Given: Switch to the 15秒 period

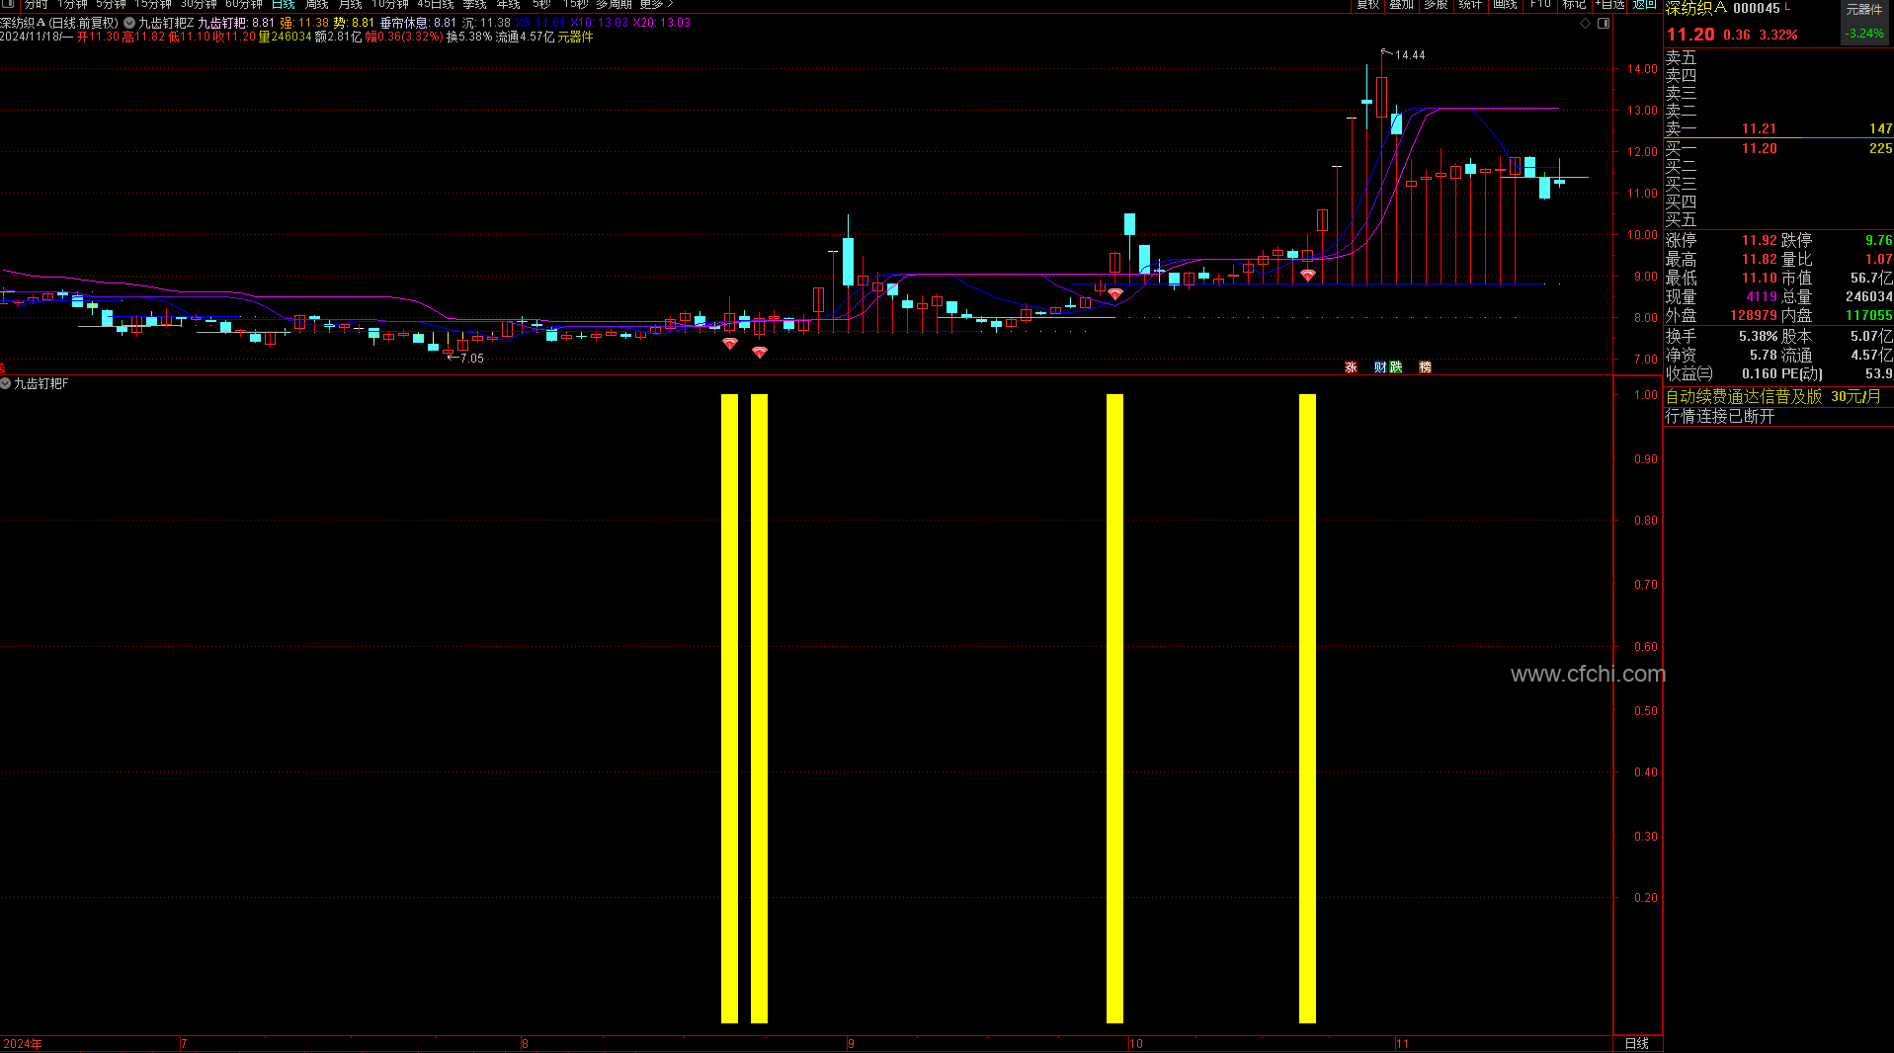Looking at the screenshot, I should [x=576, y=5].
